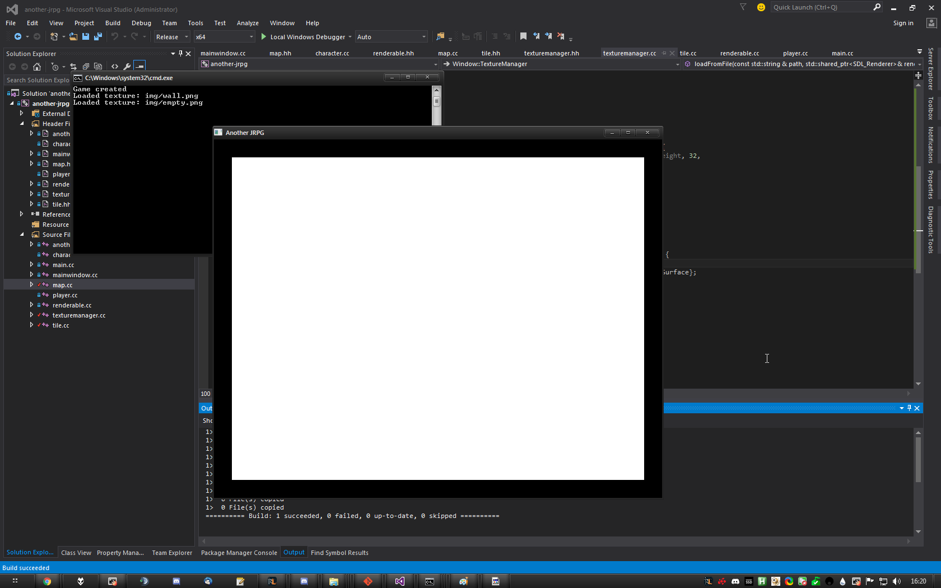Open the Toolbox side tab
The image size is (941, 588).
click(930, 108)
